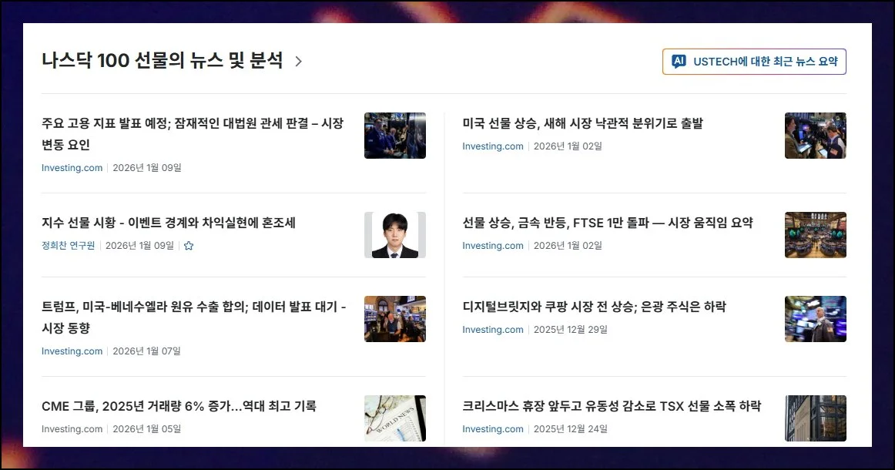Click 나스닥 100 선물의 뉴스 및 분석 heading
The width and height of the screenshot is (895, 470).
pyautogui.click(x=162, y=61)
